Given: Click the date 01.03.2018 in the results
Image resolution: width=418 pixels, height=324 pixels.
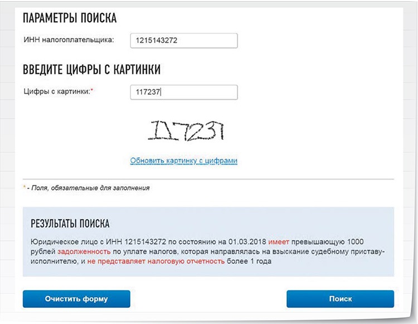Looking at the screenshot, I should 247,242.
